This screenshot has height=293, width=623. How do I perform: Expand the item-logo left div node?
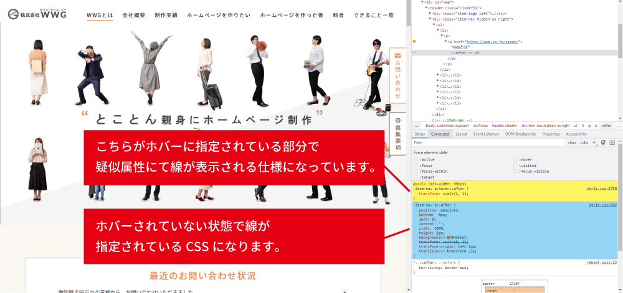point(430,13)
